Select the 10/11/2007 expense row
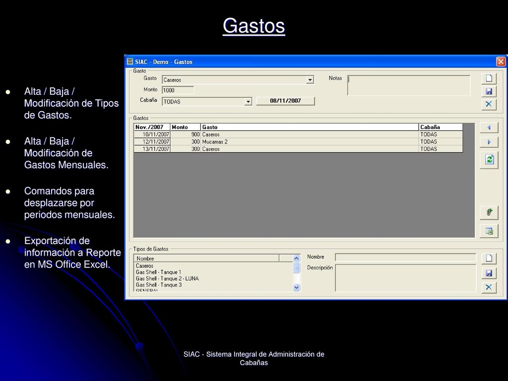The height and width of the screenshot is (381, 508). click(298, 134)
